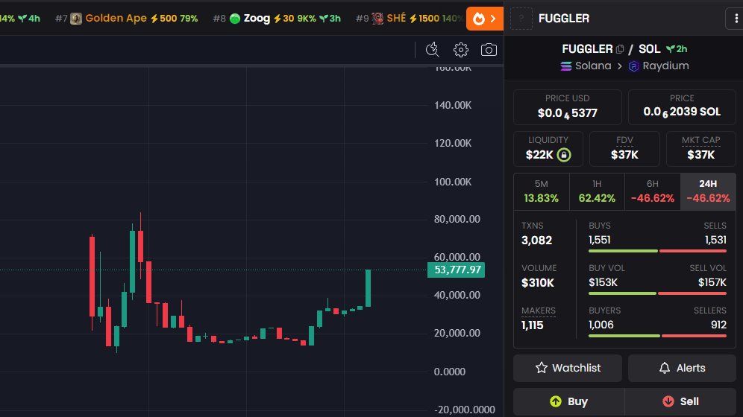Viewport: 743px width, 417px height.
Task: Click the chart replay clock icon
Action: coord(432,50)
